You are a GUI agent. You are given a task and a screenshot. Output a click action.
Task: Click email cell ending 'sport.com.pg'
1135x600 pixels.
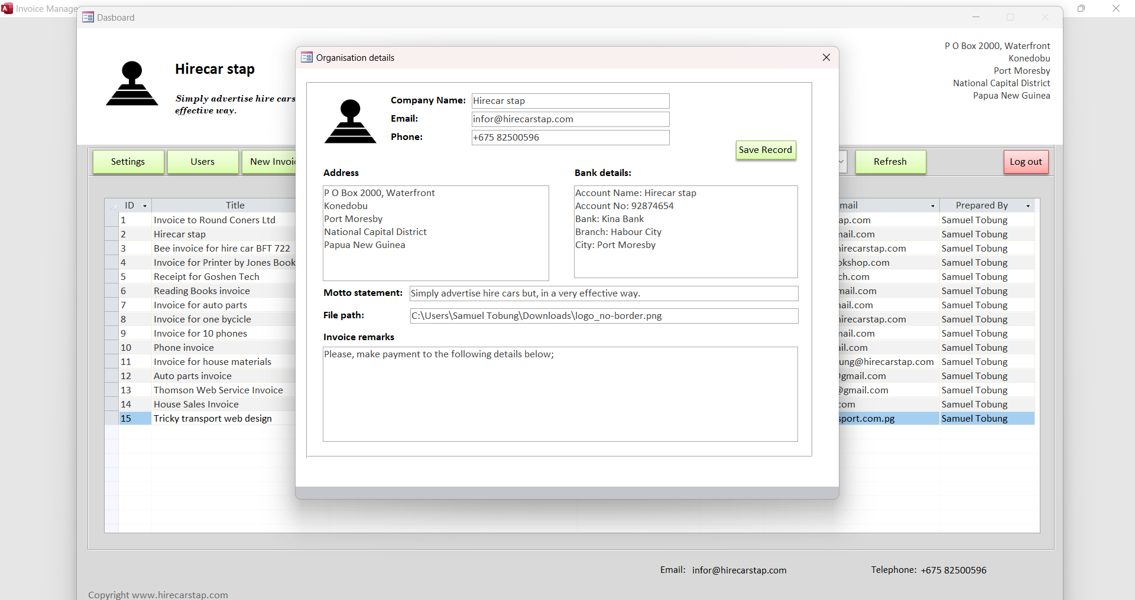888,418
